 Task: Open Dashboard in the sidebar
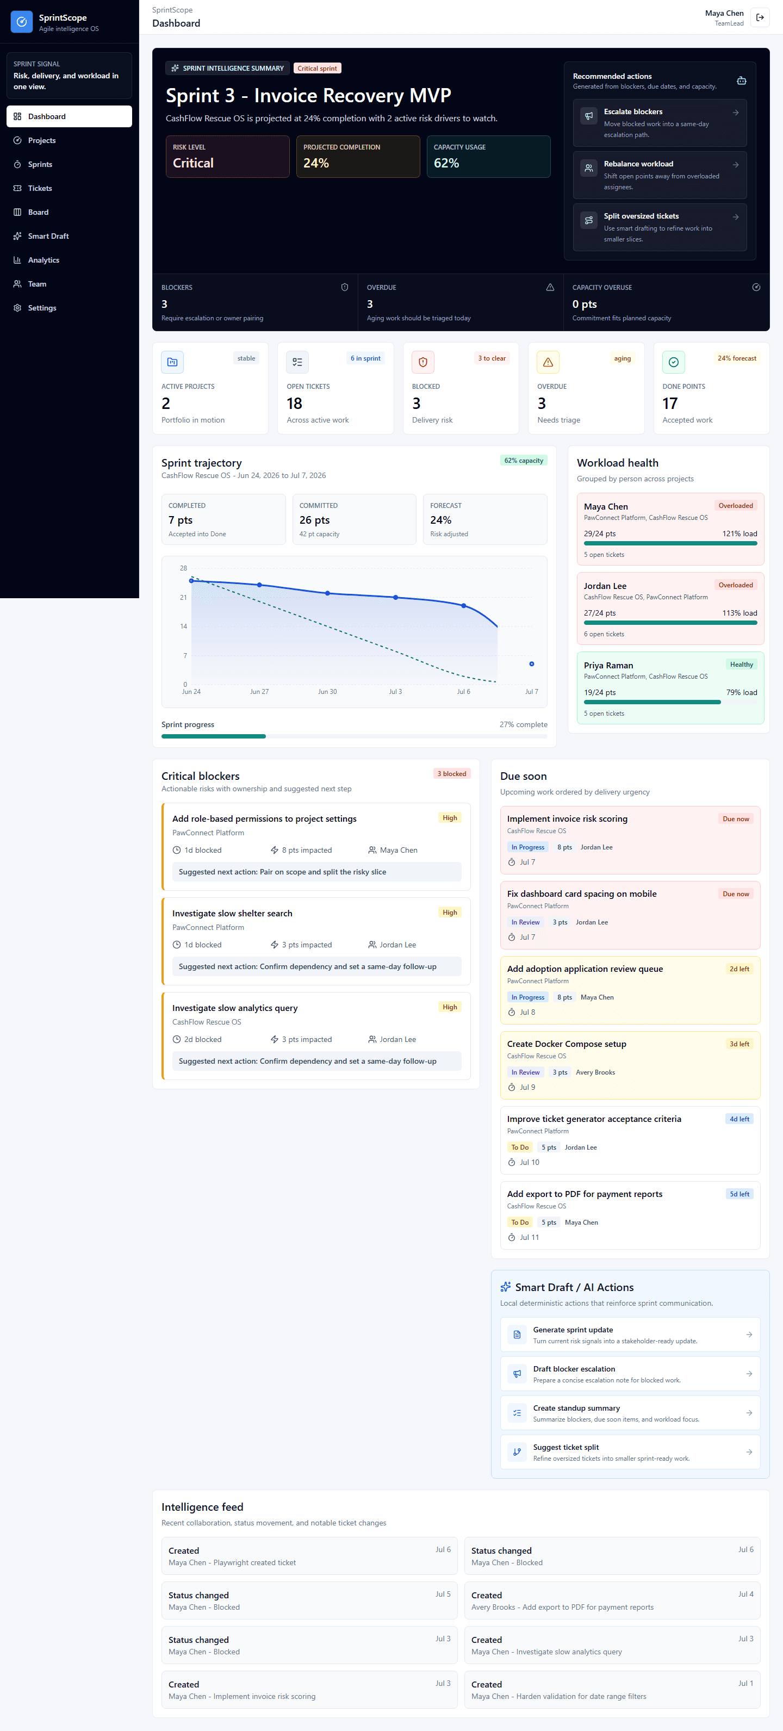pos(69,116)
